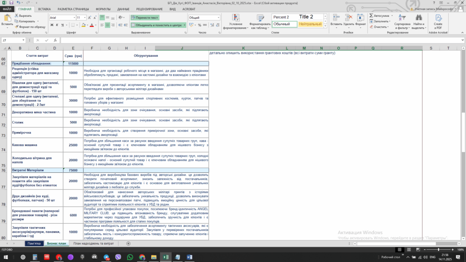Click the zoom slider in the status bar
The image size is (466, 262).
click(x=438, y=250)
